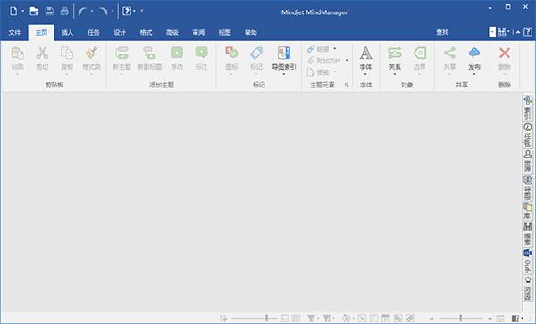
Task: Open the 主题元素 group dialog launcher
Action: 347,85
